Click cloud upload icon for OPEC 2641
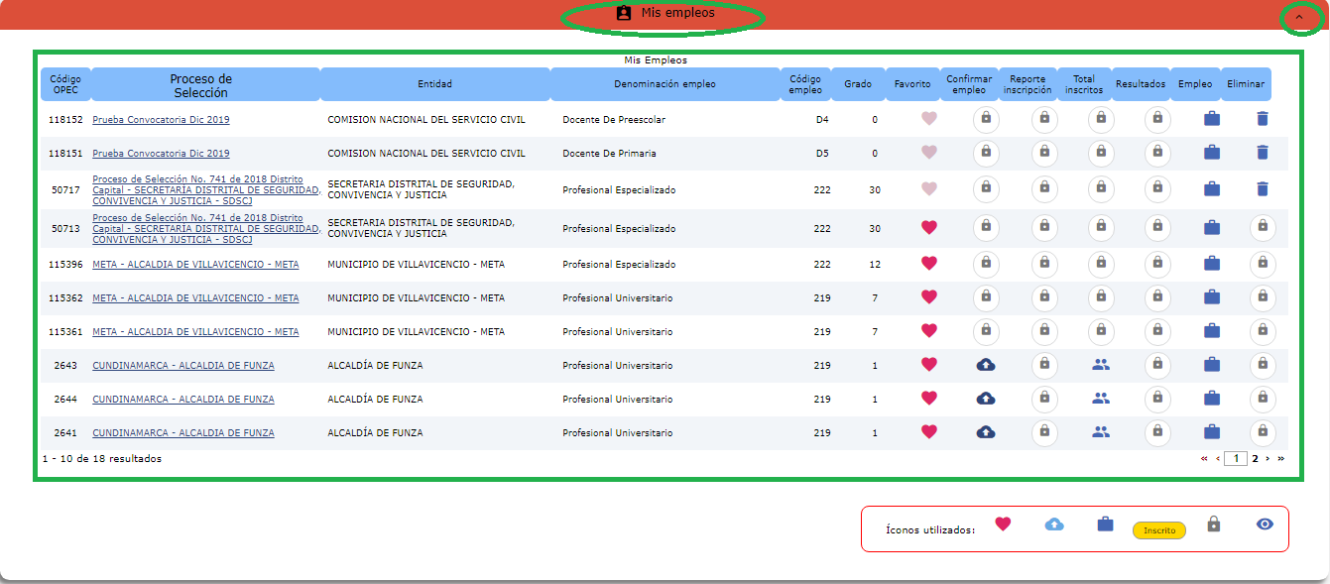1330x584 pixels. click(985, 432)
